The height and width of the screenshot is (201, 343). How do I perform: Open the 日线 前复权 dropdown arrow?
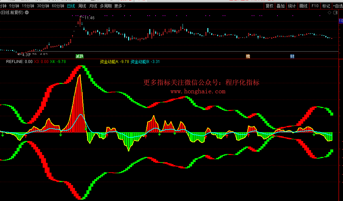click(27, 12)
